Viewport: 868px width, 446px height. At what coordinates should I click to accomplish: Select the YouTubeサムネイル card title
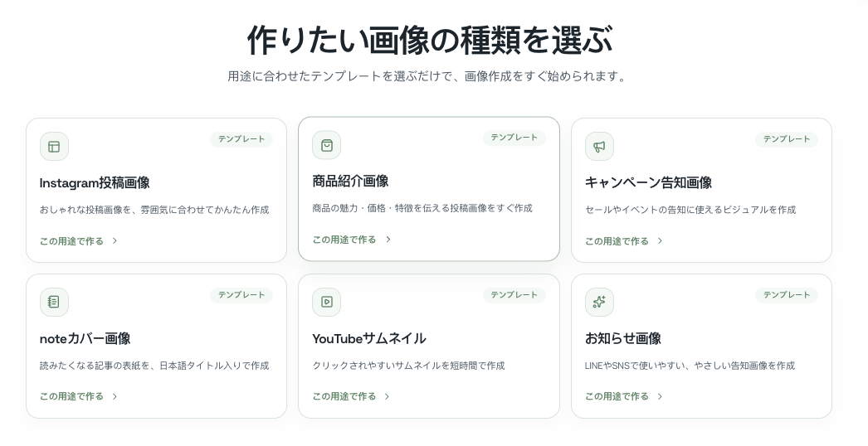point(369,339)
